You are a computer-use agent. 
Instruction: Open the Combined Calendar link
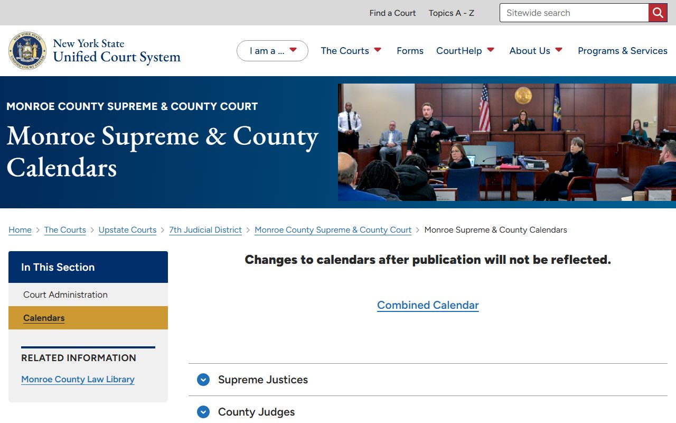428,305
